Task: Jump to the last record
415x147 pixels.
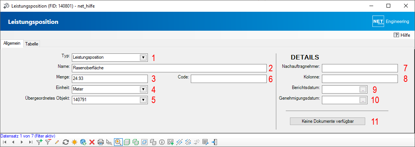Action: [x=31, y=142]
